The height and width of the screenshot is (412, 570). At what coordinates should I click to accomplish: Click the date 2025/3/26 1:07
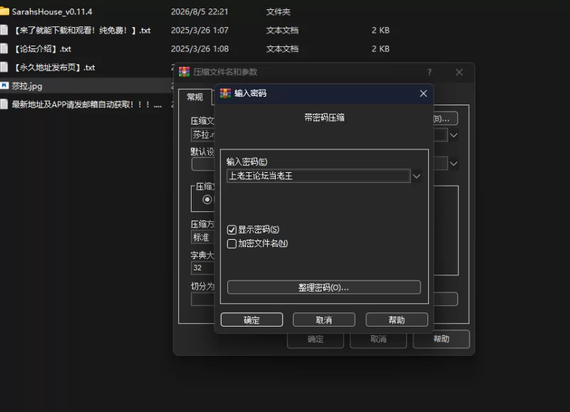coord(199,30)
